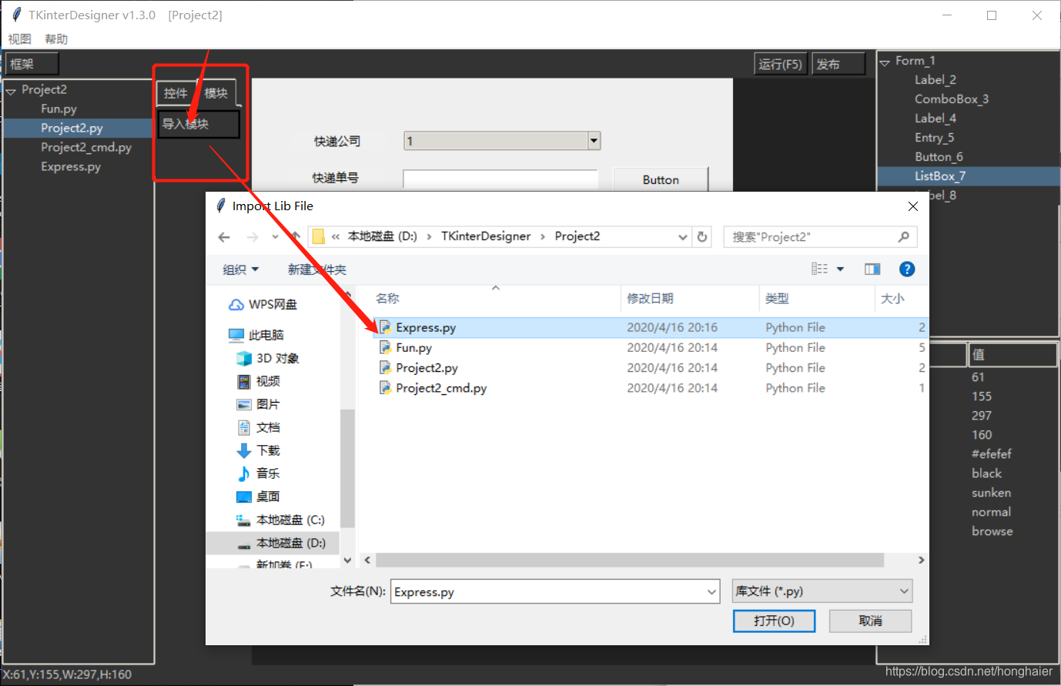Screen dimensions: 1061x686
Task: Click the forward arrow in file dialog
Action: 252,237
